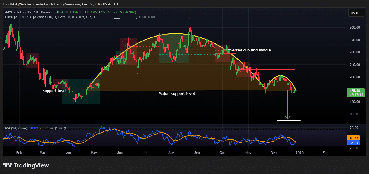Click the white target line below the arrow
Viewport: 369px width, 174px height.
[x=288, y=120]
